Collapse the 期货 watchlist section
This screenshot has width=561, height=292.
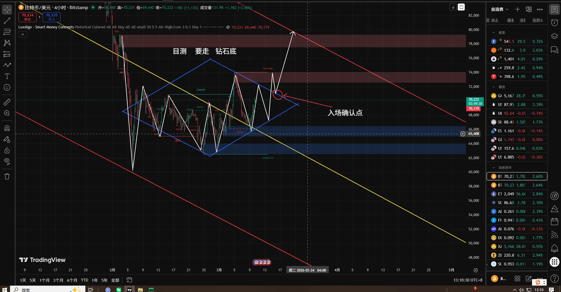[494, 87]
